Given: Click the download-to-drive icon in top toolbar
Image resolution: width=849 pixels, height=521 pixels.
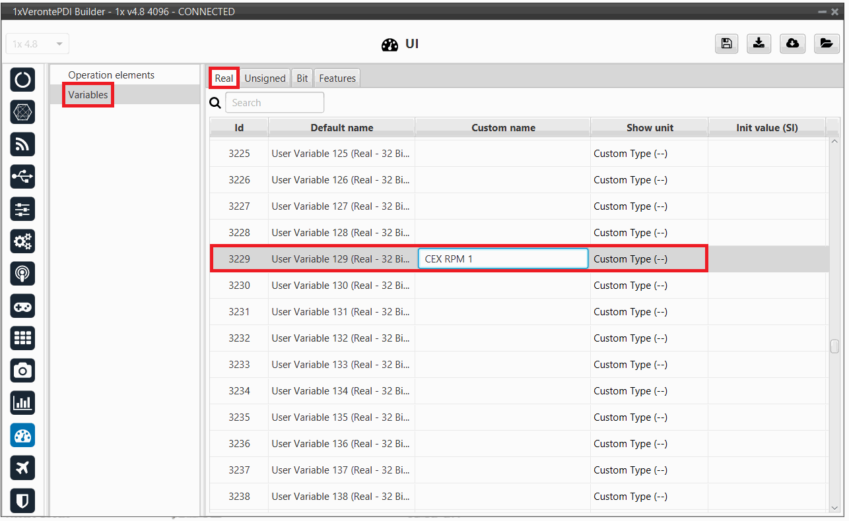Looking at the screenshot, I should pyautogui.click(x=759, y=44).
